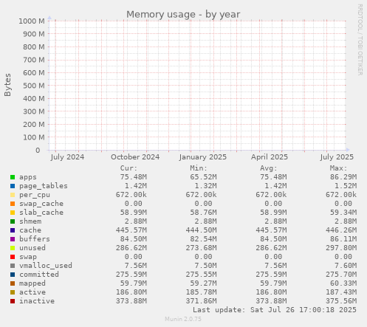
Task: Click the '100 M' axis label
Action: point(34,137)
